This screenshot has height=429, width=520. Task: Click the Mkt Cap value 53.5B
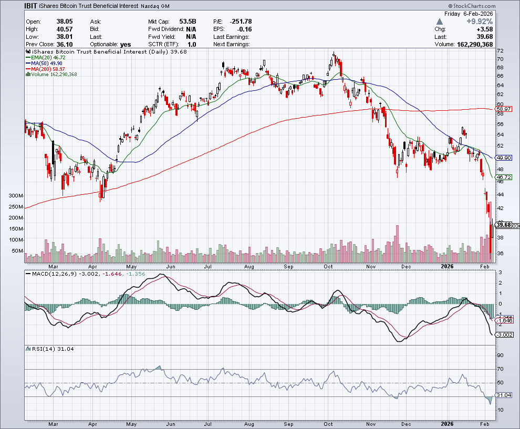[188, 22]
